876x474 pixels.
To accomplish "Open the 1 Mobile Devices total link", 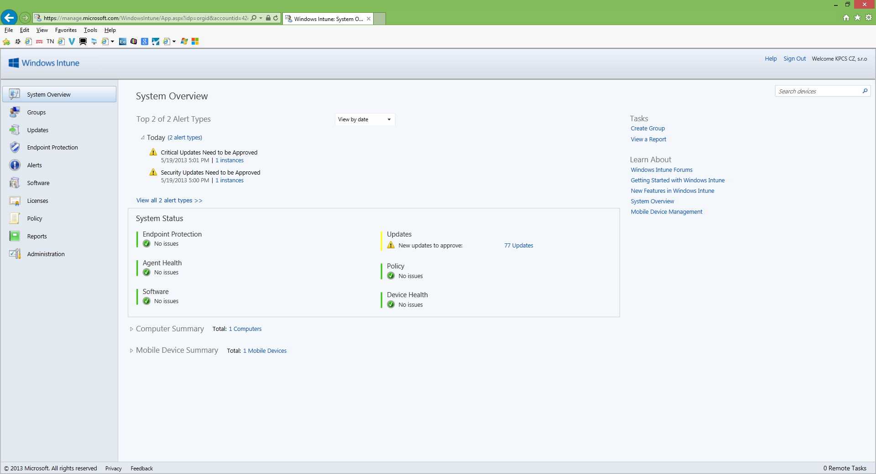I will click(x=265, y=351).
